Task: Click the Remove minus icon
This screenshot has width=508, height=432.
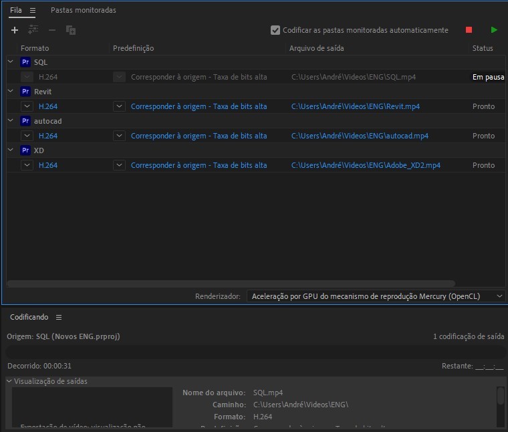Action: pyautogui.click(x=52, y=30)
